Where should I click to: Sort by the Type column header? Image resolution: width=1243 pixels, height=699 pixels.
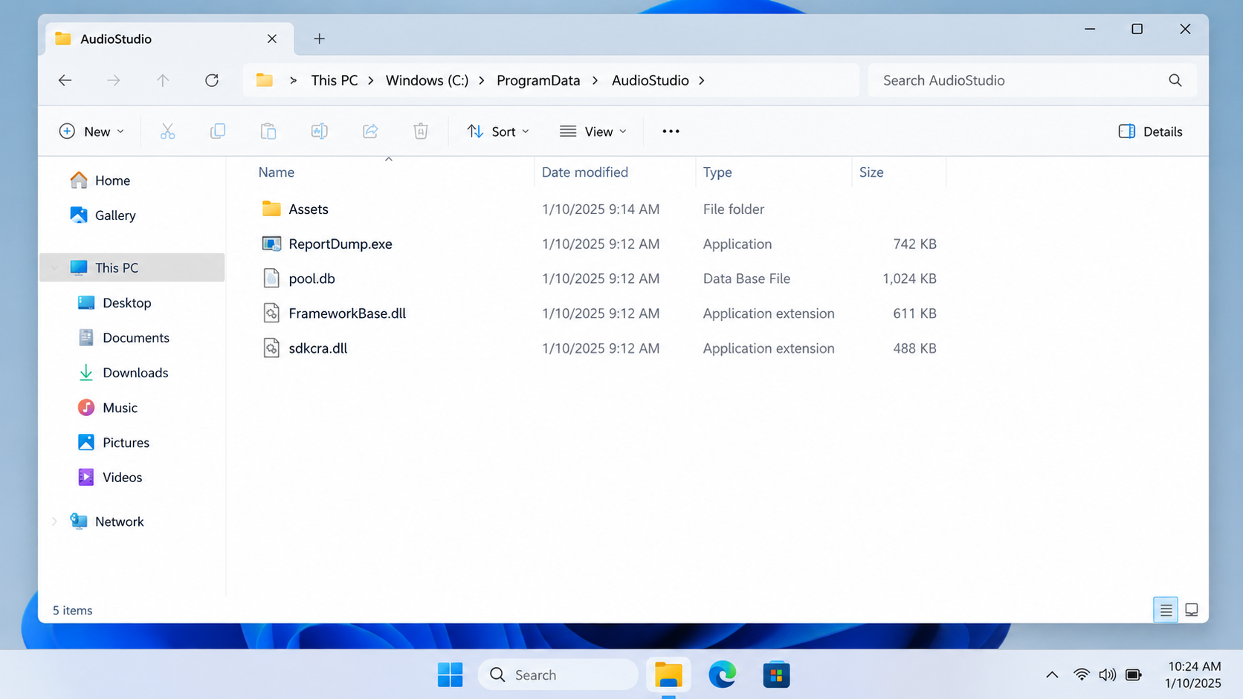click(717, 172)
